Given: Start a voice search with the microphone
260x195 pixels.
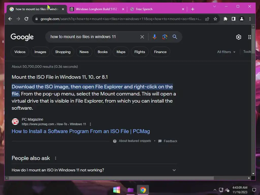Looking at the screenshot, I should tap(155, 37).
